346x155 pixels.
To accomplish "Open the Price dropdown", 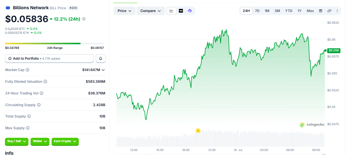I will (125, 11).
